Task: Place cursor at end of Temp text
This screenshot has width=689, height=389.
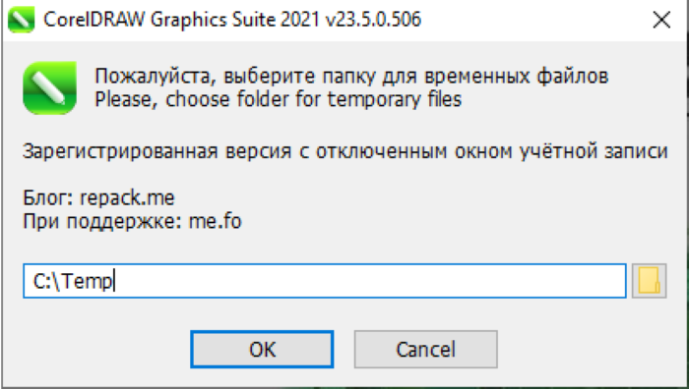Action: pos(114,281)
